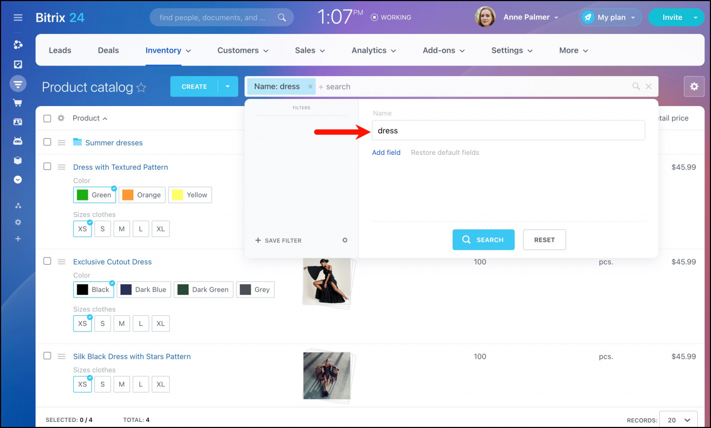Click the Summer dresses folder icon
This screenshot has height=428, width=711.
pos(78,142)
